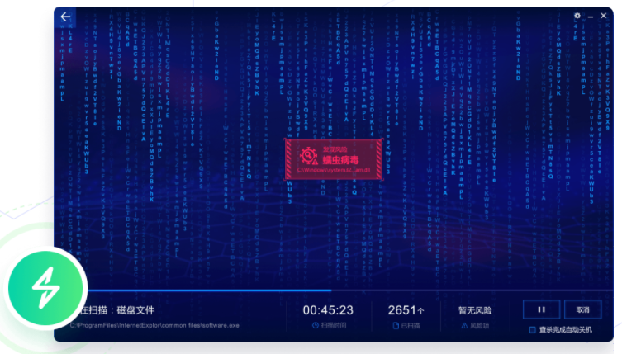Click the 查杀完成自动关机 label text

pos(566,330)
